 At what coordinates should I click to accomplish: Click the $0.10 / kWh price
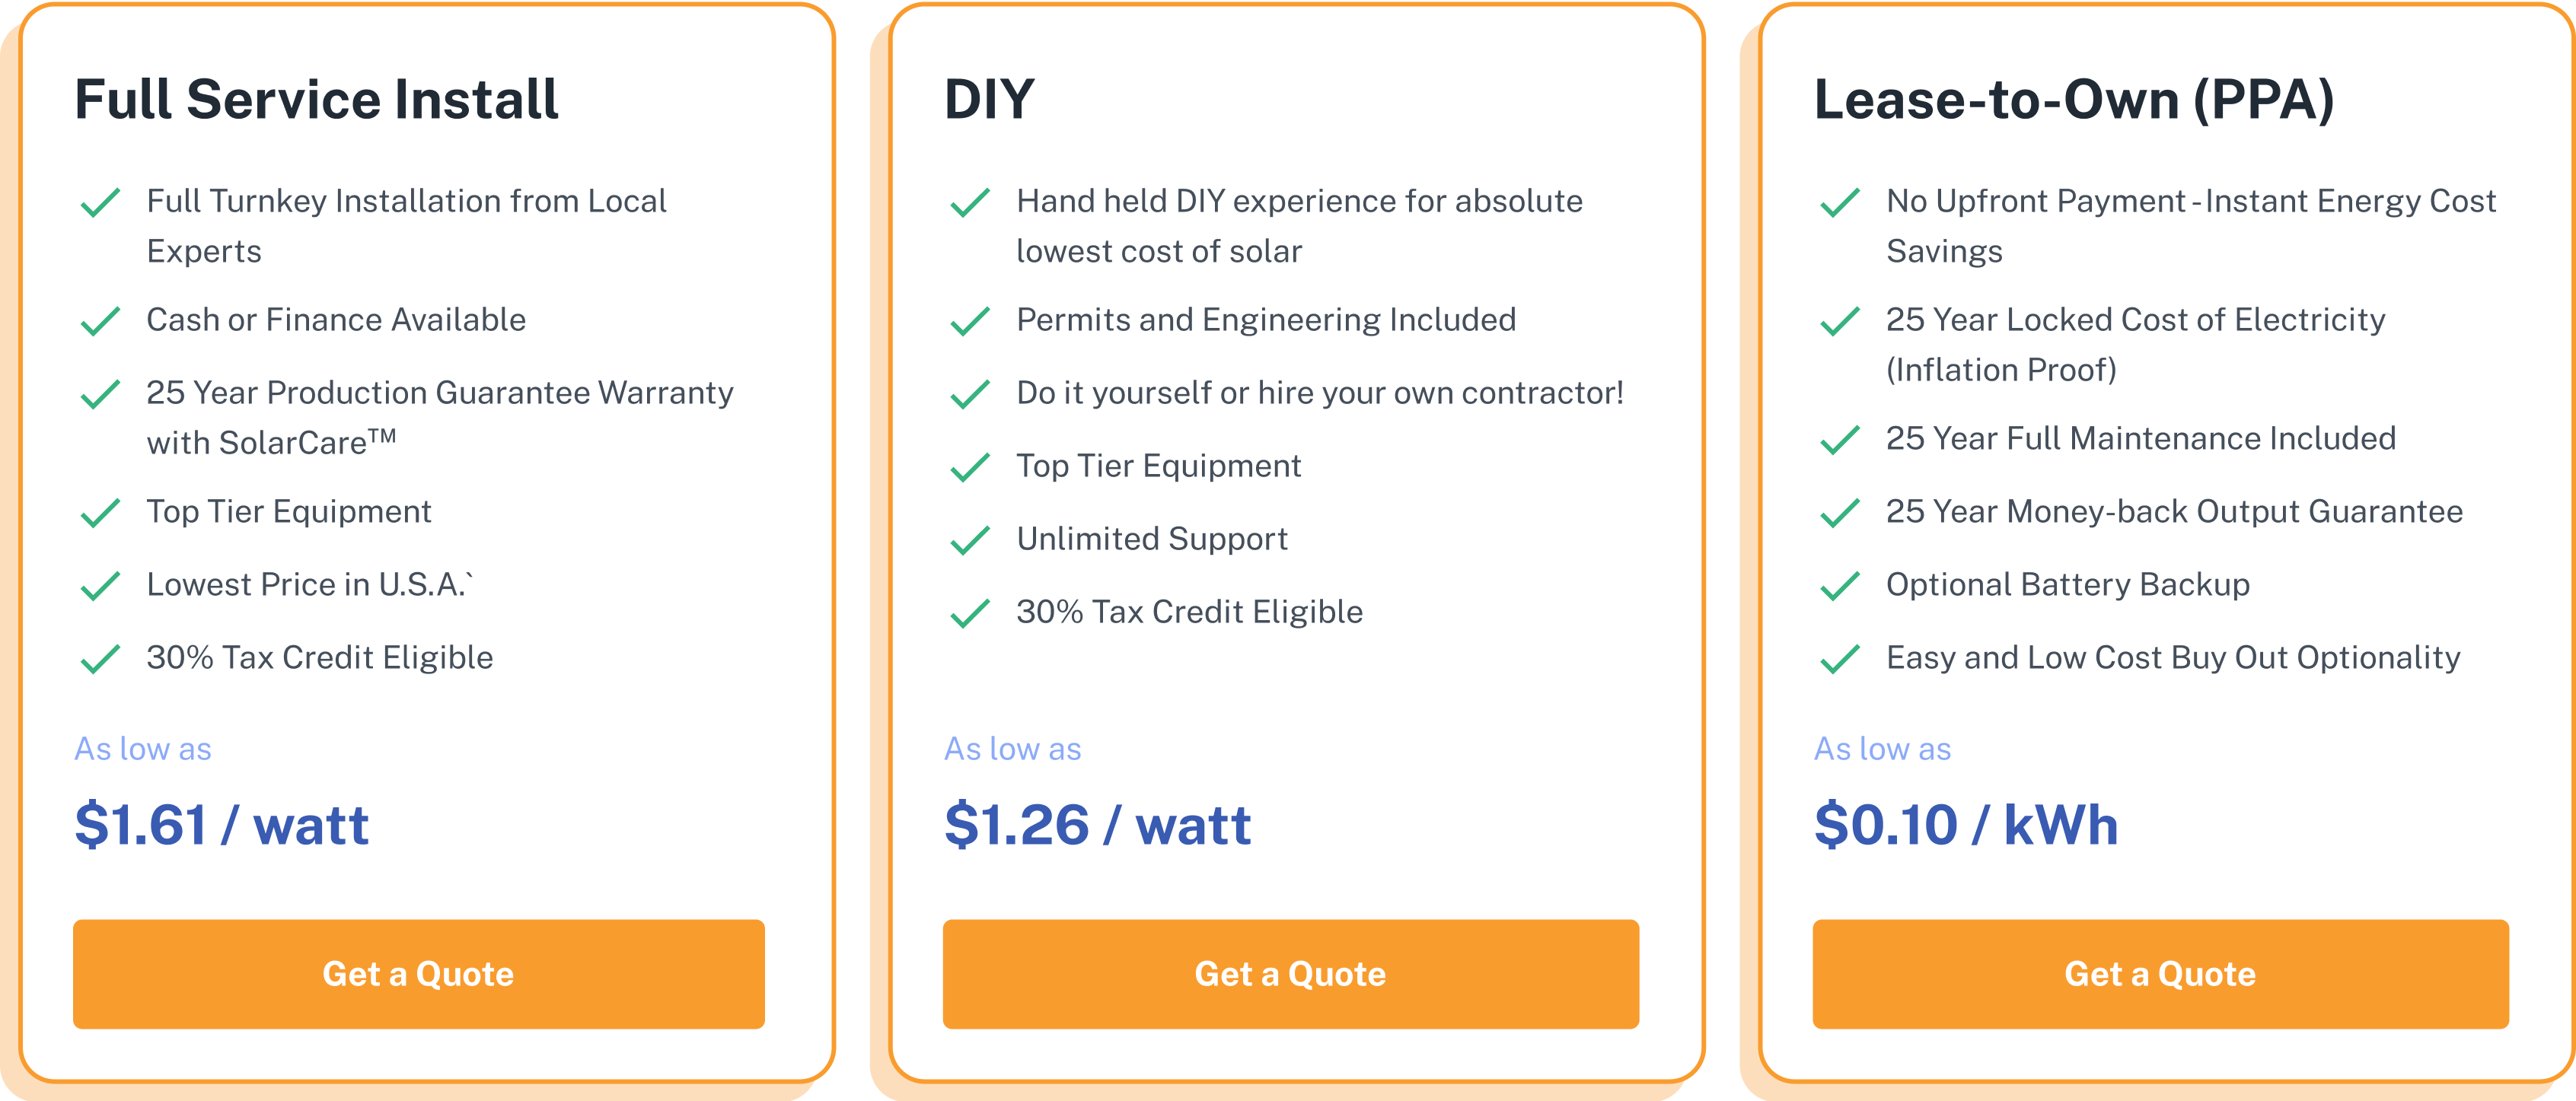coord(1966,825)
